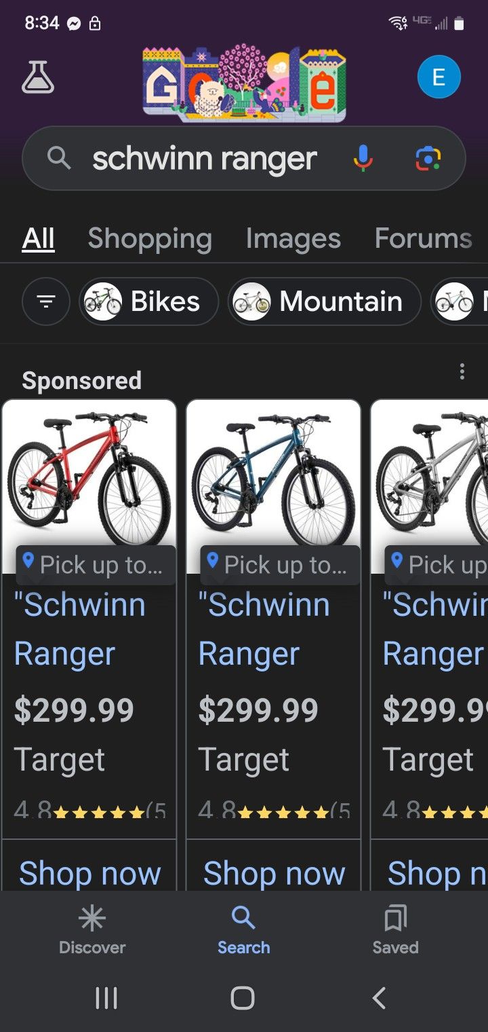Open the account profile avatar
Viewport: 488px width, 1032px height.
point(439,77)
